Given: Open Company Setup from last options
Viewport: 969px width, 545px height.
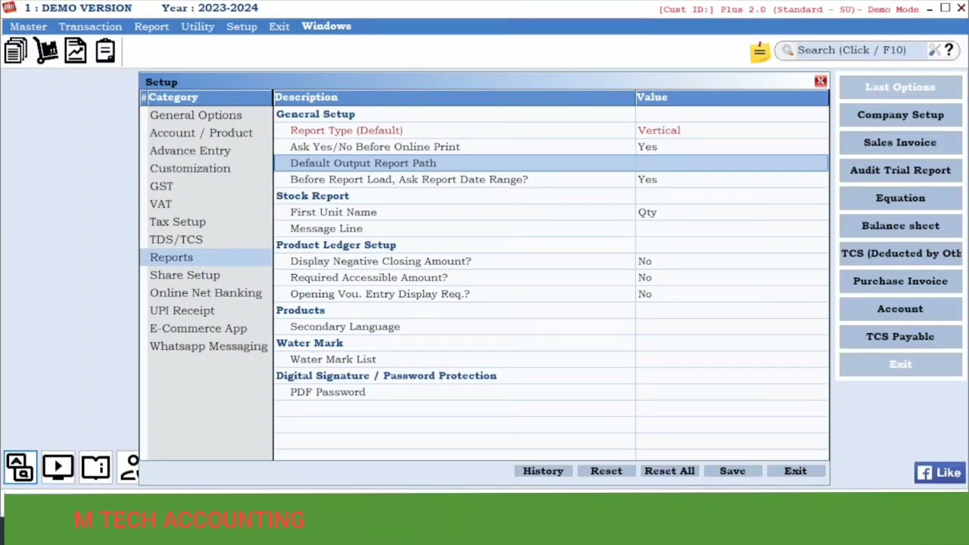Looking at the screenshot, I should [900, 115].
